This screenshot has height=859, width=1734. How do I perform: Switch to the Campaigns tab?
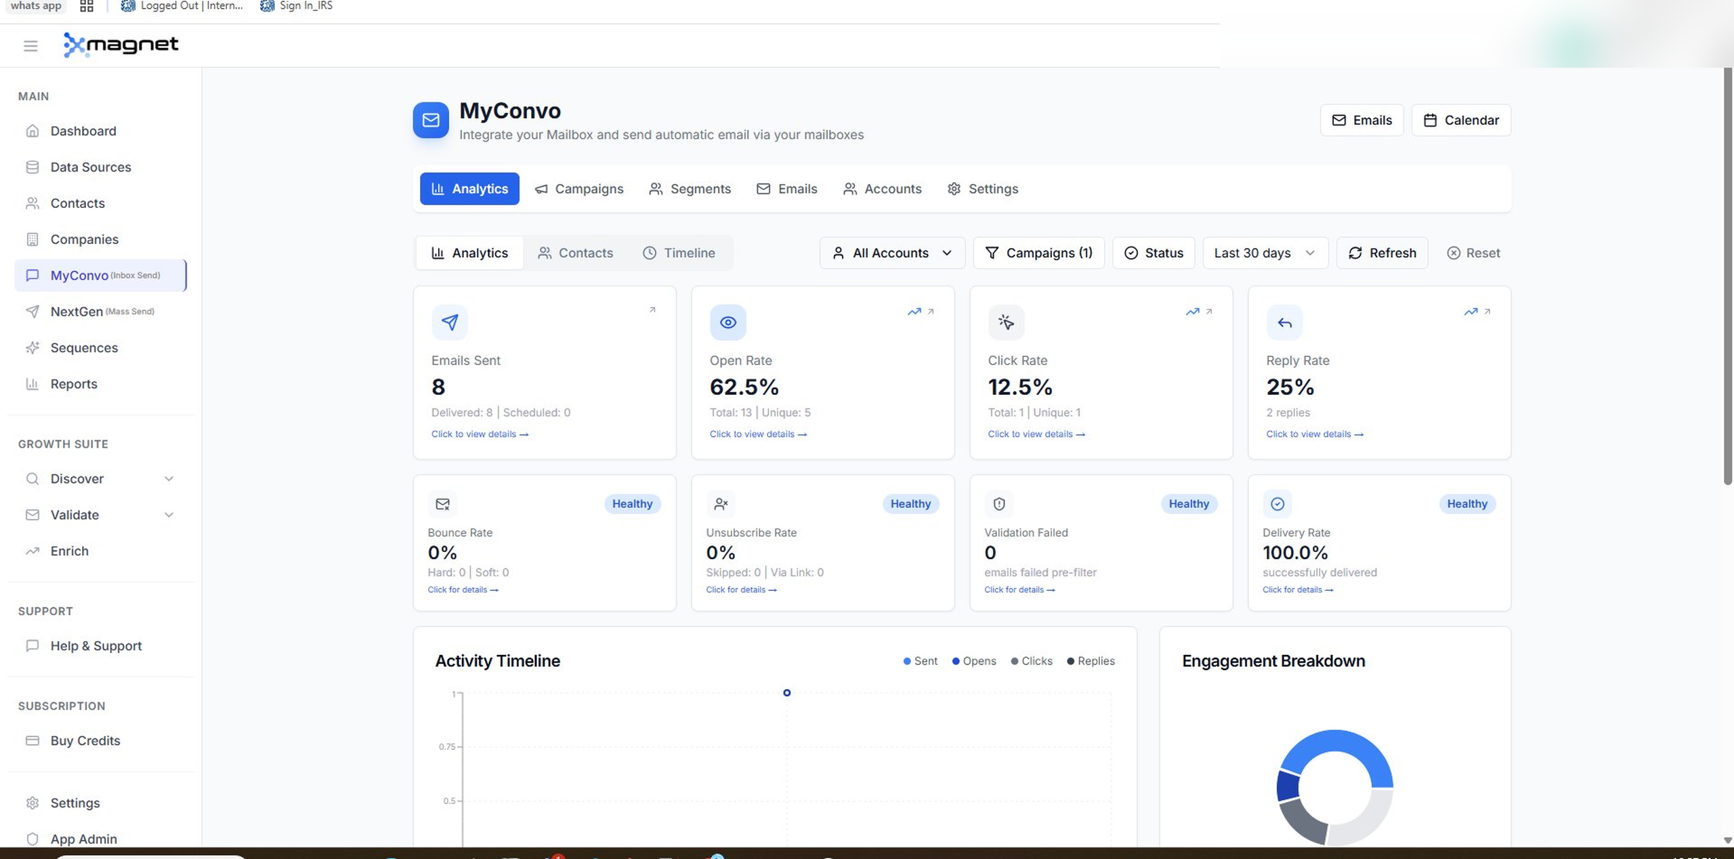point(579,188)
